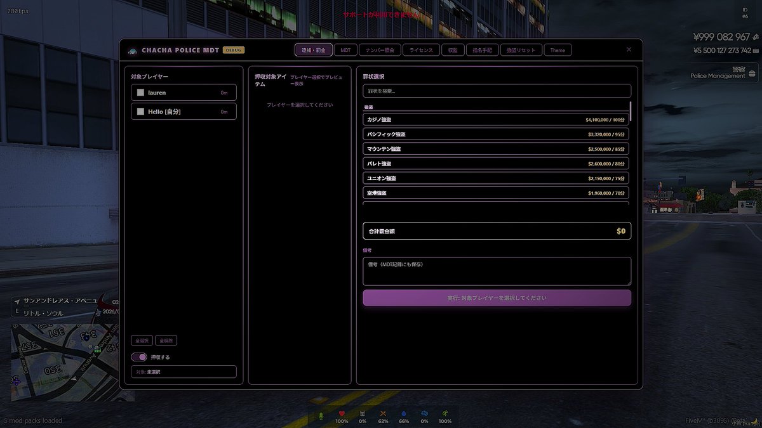Image resolution: width=762 pixels, height=428 pixels.
Task: Click the brain stress HUD icon
Action: (424, 414)
